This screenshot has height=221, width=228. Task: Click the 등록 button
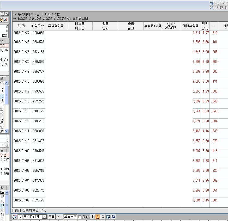(51, 217)
